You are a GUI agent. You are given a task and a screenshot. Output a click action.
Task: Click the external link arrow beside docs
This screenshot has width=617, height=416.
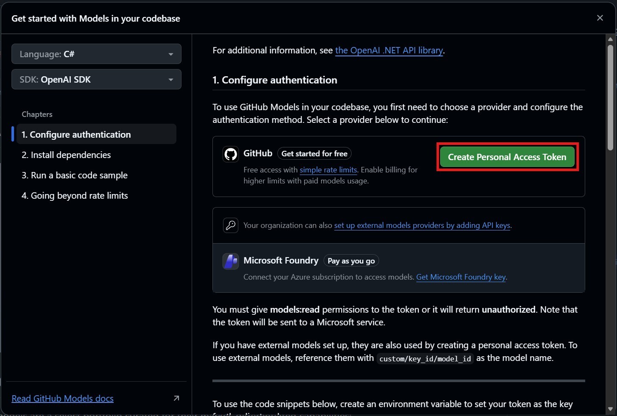pos(176,398)
